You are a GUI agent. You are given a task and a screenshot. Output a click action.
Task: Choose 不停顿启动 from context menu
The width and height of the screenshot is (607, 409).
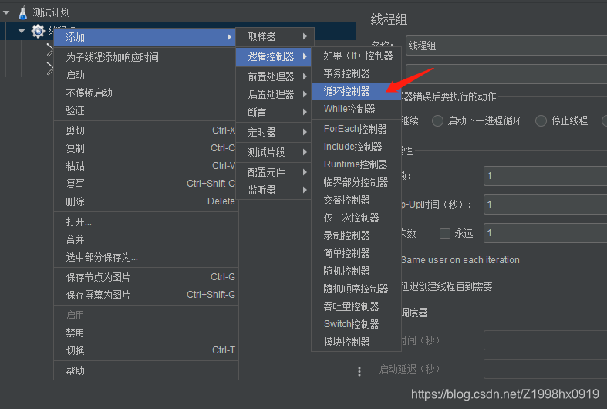pyautogui.click(x=146, y=93)
